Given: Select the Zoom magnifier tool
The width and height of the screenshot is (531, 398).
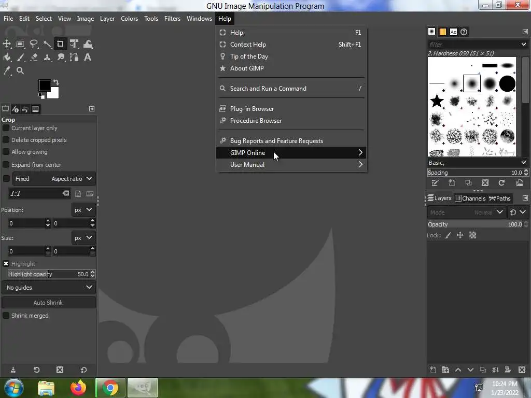Looking at the screenshot, I should (20, 70).
